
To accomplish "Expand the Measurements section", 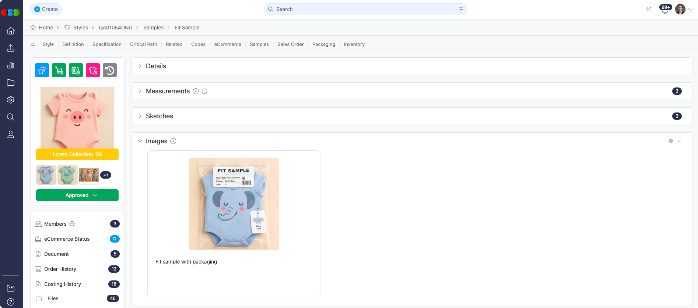I will (140, 91).
